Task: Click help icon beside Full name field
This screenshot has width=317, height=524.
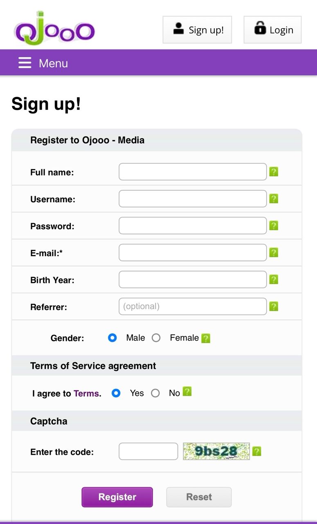Action: pos(274,172)
